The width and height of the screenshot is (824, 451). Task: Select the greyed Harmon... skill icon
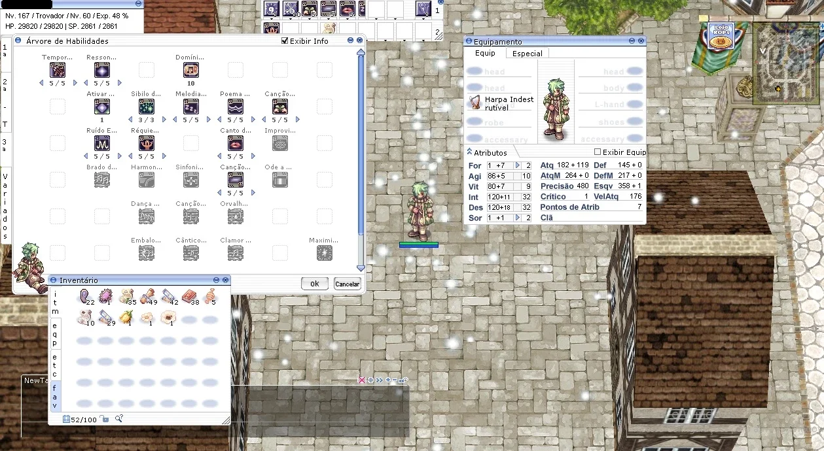click(147, 180)
